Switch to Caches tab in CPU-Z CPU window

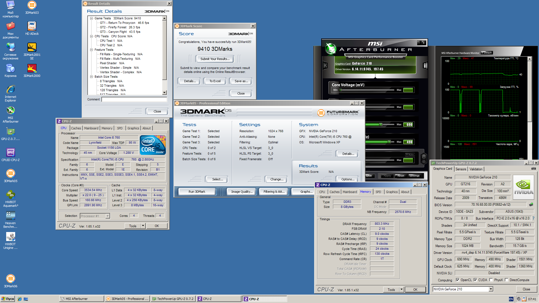point(76,128)
